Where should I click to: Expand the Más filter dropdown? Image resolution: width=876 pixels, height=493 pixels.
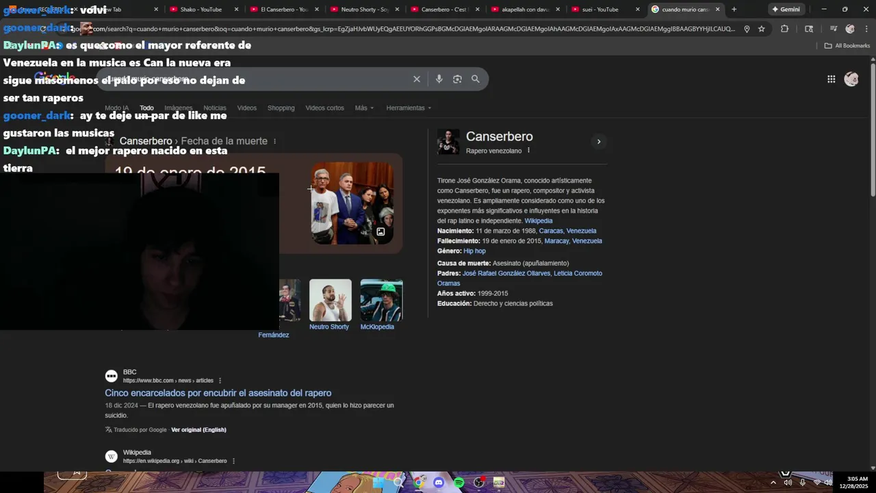pos(364,108)
